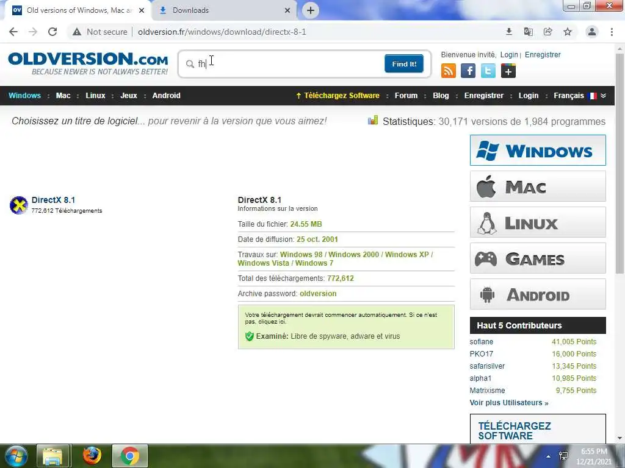The height and width of the screenshot is (468, 625).
Task: Switch to the Old versions of Windows tab
Action: (78, 10)
